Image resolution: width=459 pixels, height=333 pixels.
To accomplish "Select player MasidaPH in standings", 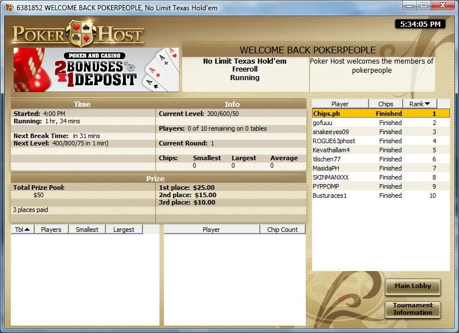I will pyautogui.click(x=381, y=168).
